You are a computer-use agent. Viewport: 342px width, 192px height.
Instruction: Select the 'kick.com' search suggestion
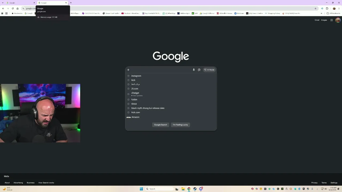pyautogui.click(x=171, y=112)
